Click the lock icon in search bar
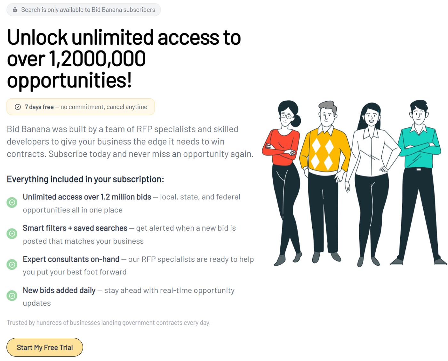Screen dimensions: 448x361 tap(15, 10)
